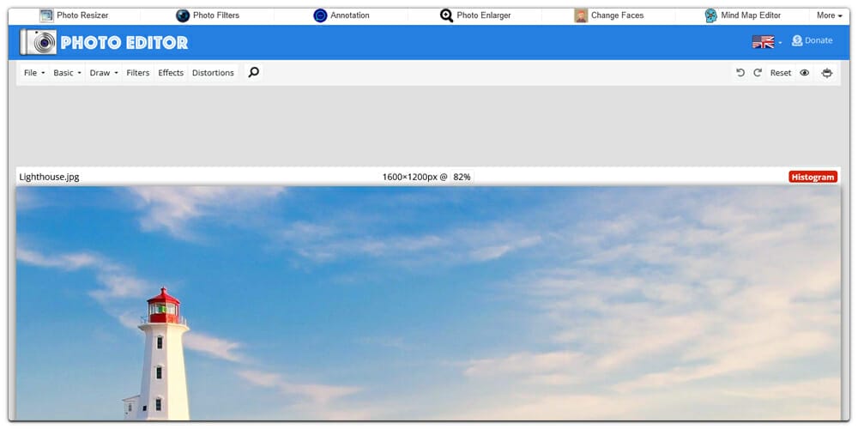Open the Photo Filters link
Screen dimensions: 858x429
pyautogui.click(x=216, y=15)
